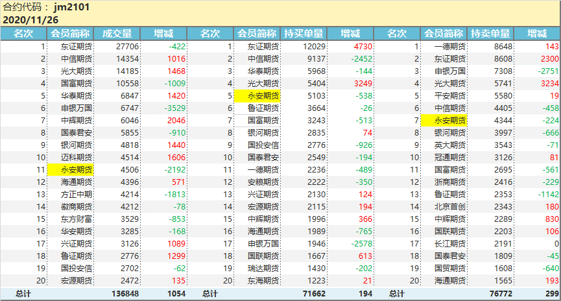This screenshot has height=301, width=561.
Task: Click total change 1054
Action: (176, 294)
